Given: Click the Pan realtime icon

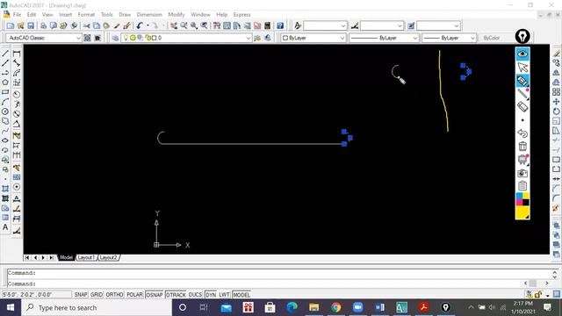Looking at the screenshot, I should click(174, 25).
